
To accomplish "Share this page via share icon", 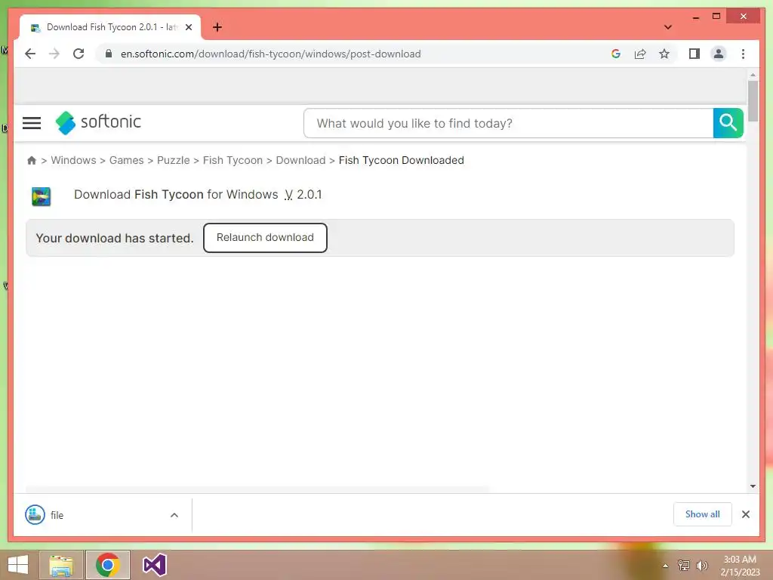I will [x=640, y=54].
